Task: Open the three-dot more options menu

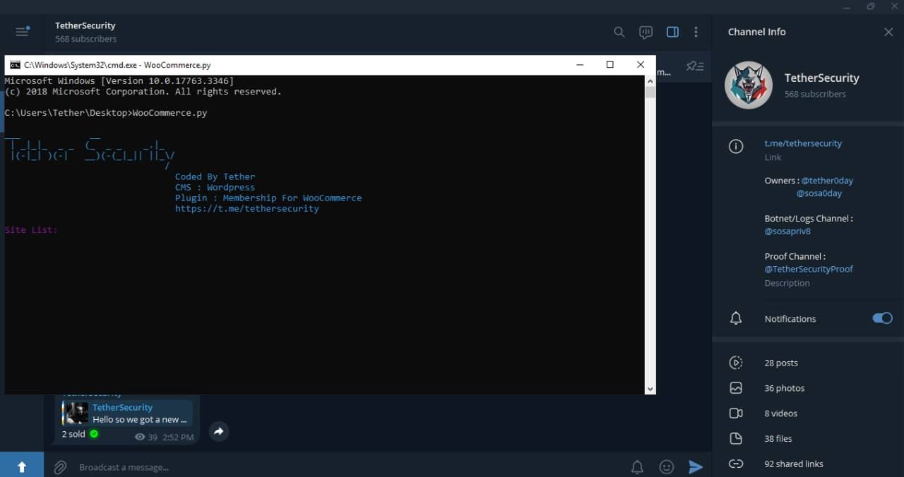Action: [696, 32]
